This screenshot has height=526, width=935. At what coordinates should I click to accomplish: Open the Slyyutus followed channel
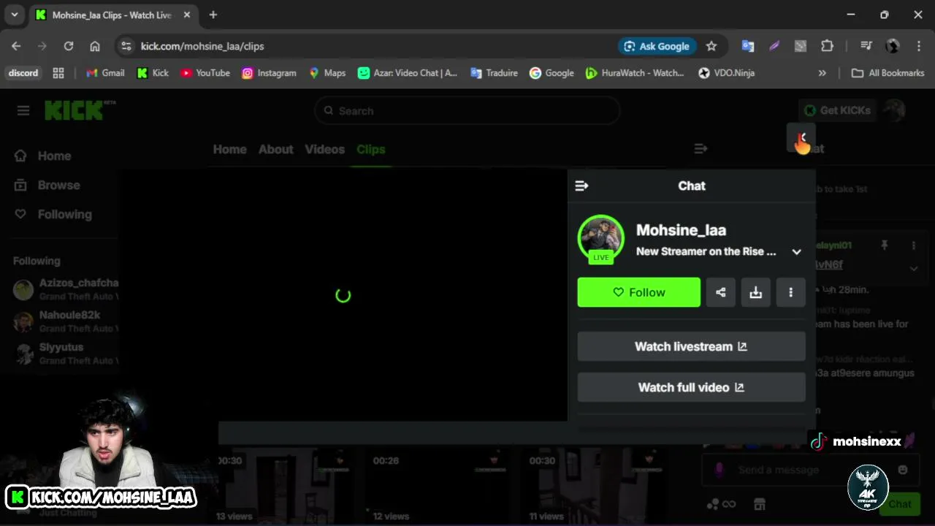coord(65,354)
